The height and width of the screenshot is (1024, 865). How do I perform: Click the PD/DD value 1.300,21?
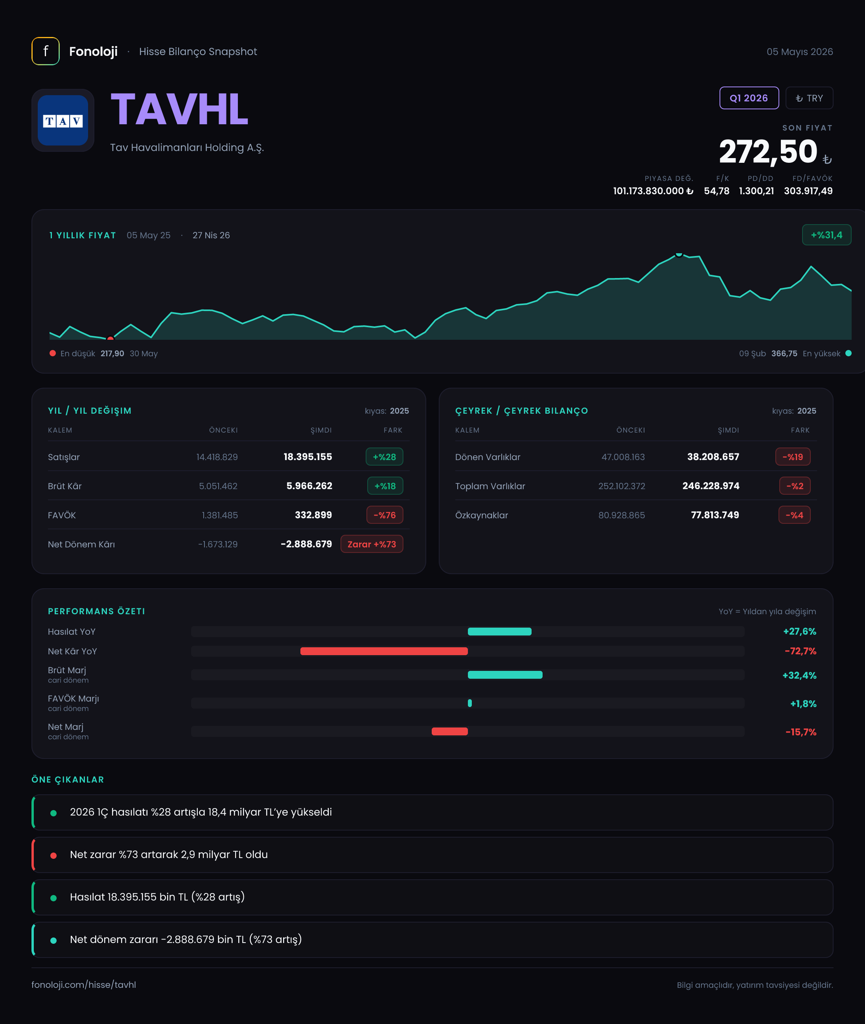coord(756,191)
